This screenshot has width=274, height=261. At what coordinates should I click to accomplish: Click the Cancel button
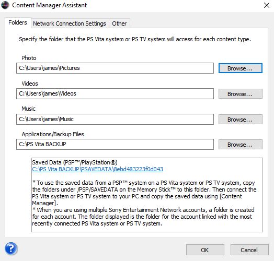point(249,250)
